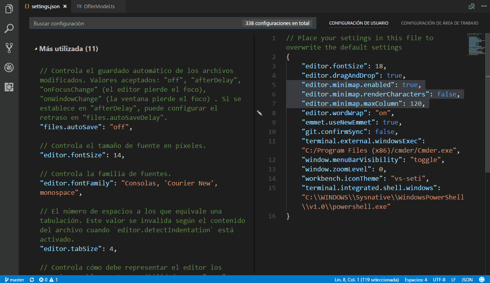Screen dimensions: 490x283
Task: Click "editor.dragAndDrop": true on line 4
Action: tap(354, 75)
